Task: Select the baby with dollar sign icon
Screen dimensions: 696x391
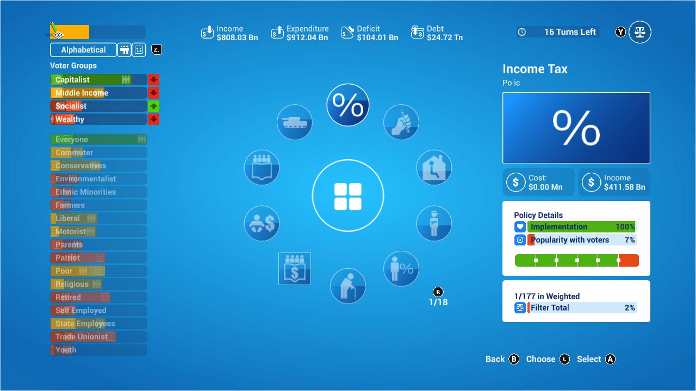Action: 262,223
